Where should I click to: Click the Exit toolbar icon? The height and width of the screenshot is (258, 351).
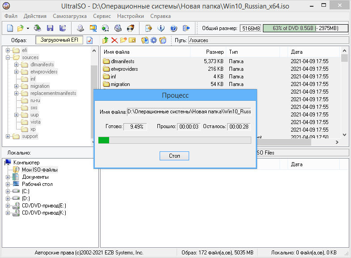pyautogui.click(x=186, y=28)
